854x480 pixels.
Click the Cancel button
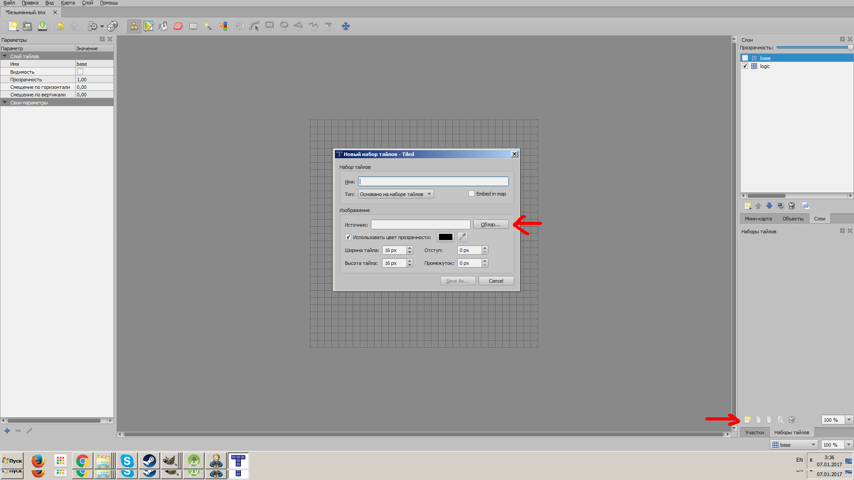pyautogui.click(x=496, y=281)
